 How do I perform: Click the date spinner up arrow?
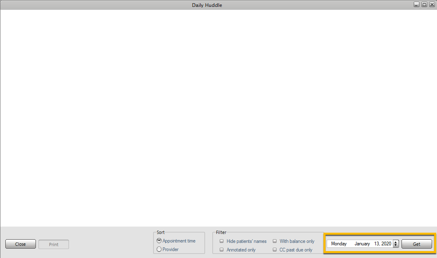[395, 242]
